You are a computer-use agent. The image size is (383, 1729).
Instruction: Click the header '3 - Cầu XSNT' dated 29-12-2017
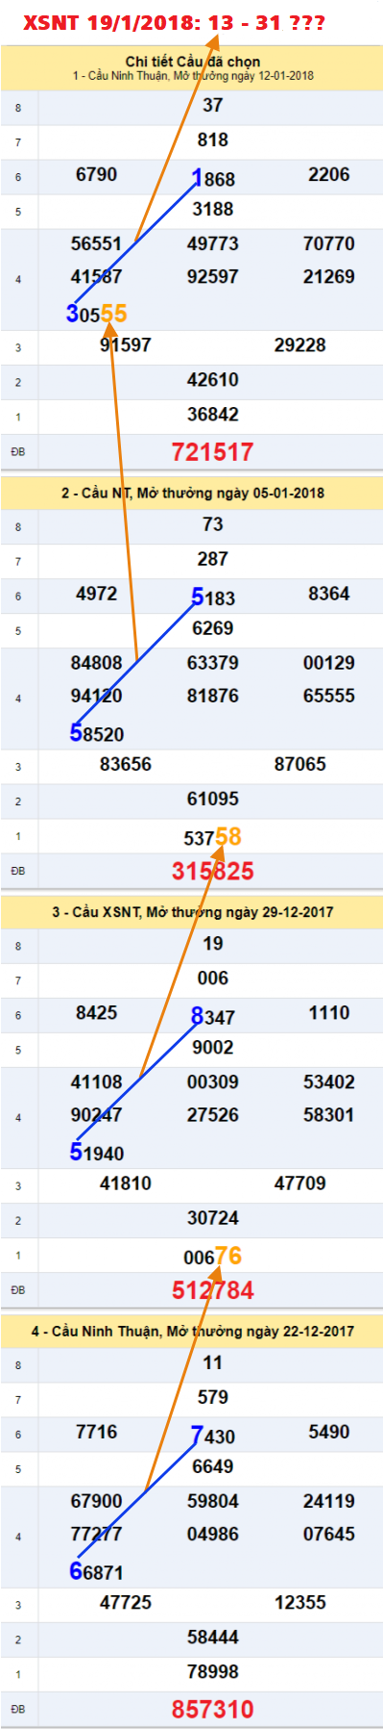tap(192, 911)
